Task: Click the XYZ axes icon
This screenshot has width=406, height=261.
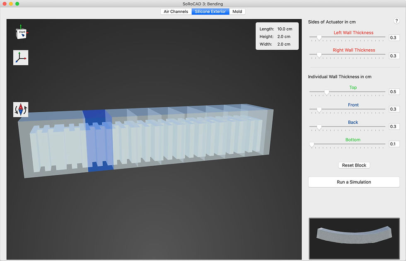Action: [21, 58]
